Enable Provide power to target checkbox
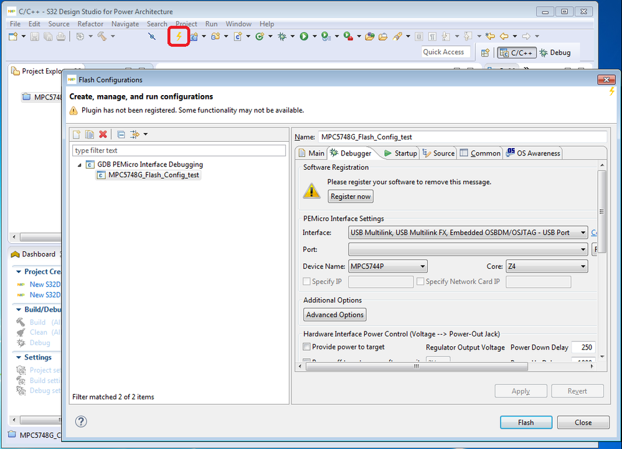622x449 pixels. 306,347
